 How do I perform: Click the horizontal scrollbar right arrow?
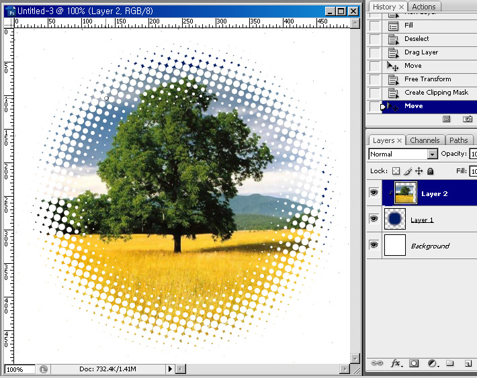(x=345, y=369)
